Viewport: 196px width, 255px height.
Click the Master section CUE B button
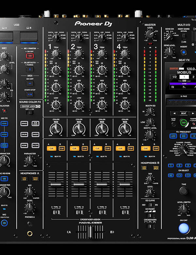tap(156, 148)
